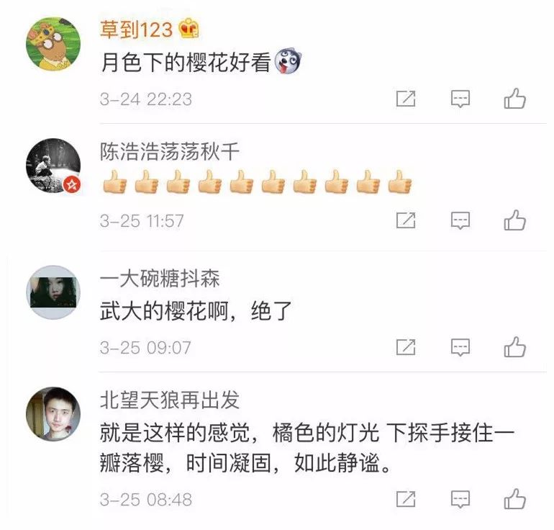554x530 pixels.
Task: Repost 北望天狼再出发's comment
Action: [406, 499]
